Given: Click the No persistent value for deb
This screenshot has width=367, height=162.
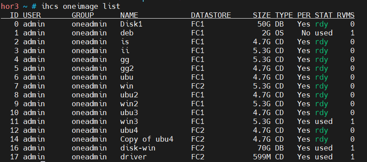Looking at the screenshot, I should click(306, 33).
